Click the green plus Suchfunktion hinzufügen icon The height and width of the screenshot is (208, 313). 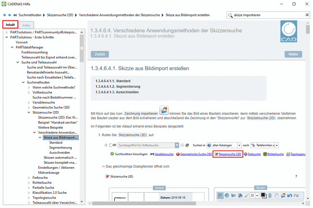pyautogui.click(x=112, y=154)
